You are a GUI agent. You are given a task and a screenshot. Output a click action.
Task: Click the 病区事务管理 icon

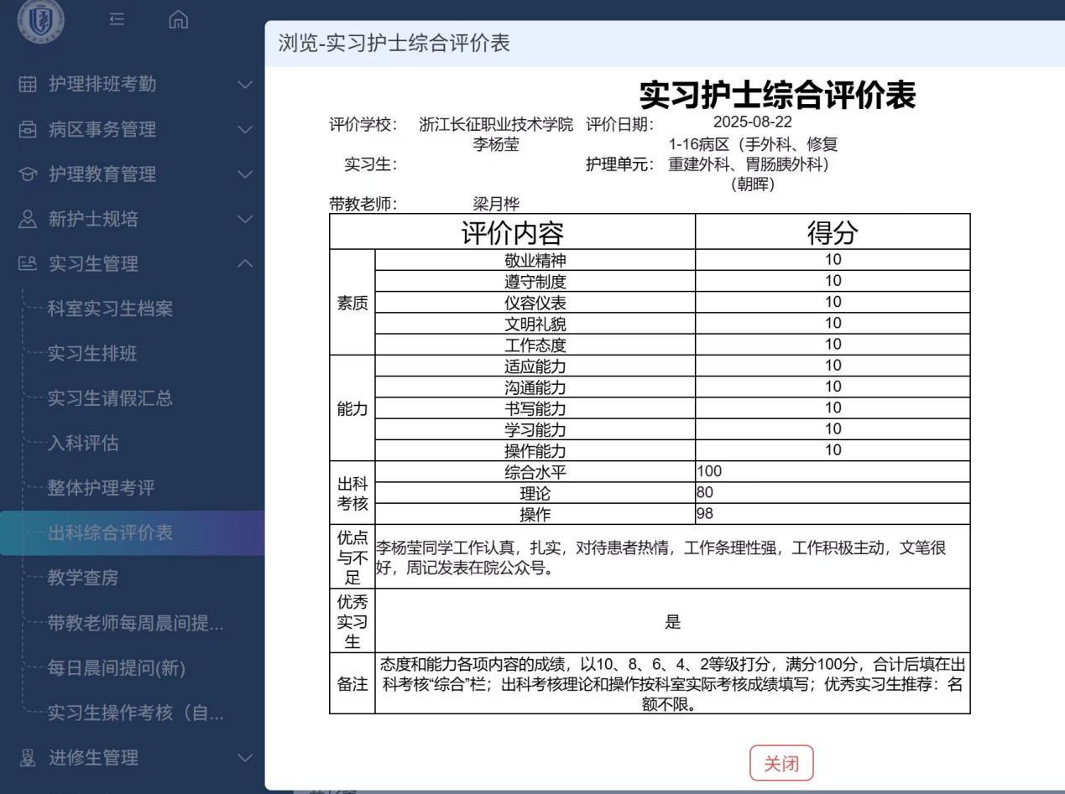tap(28, 129)
